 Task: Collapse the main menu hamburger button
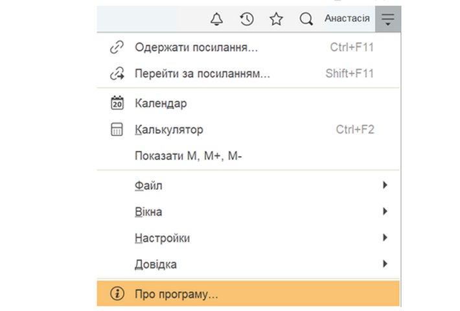pyautogui.click(x=387, y=19)
